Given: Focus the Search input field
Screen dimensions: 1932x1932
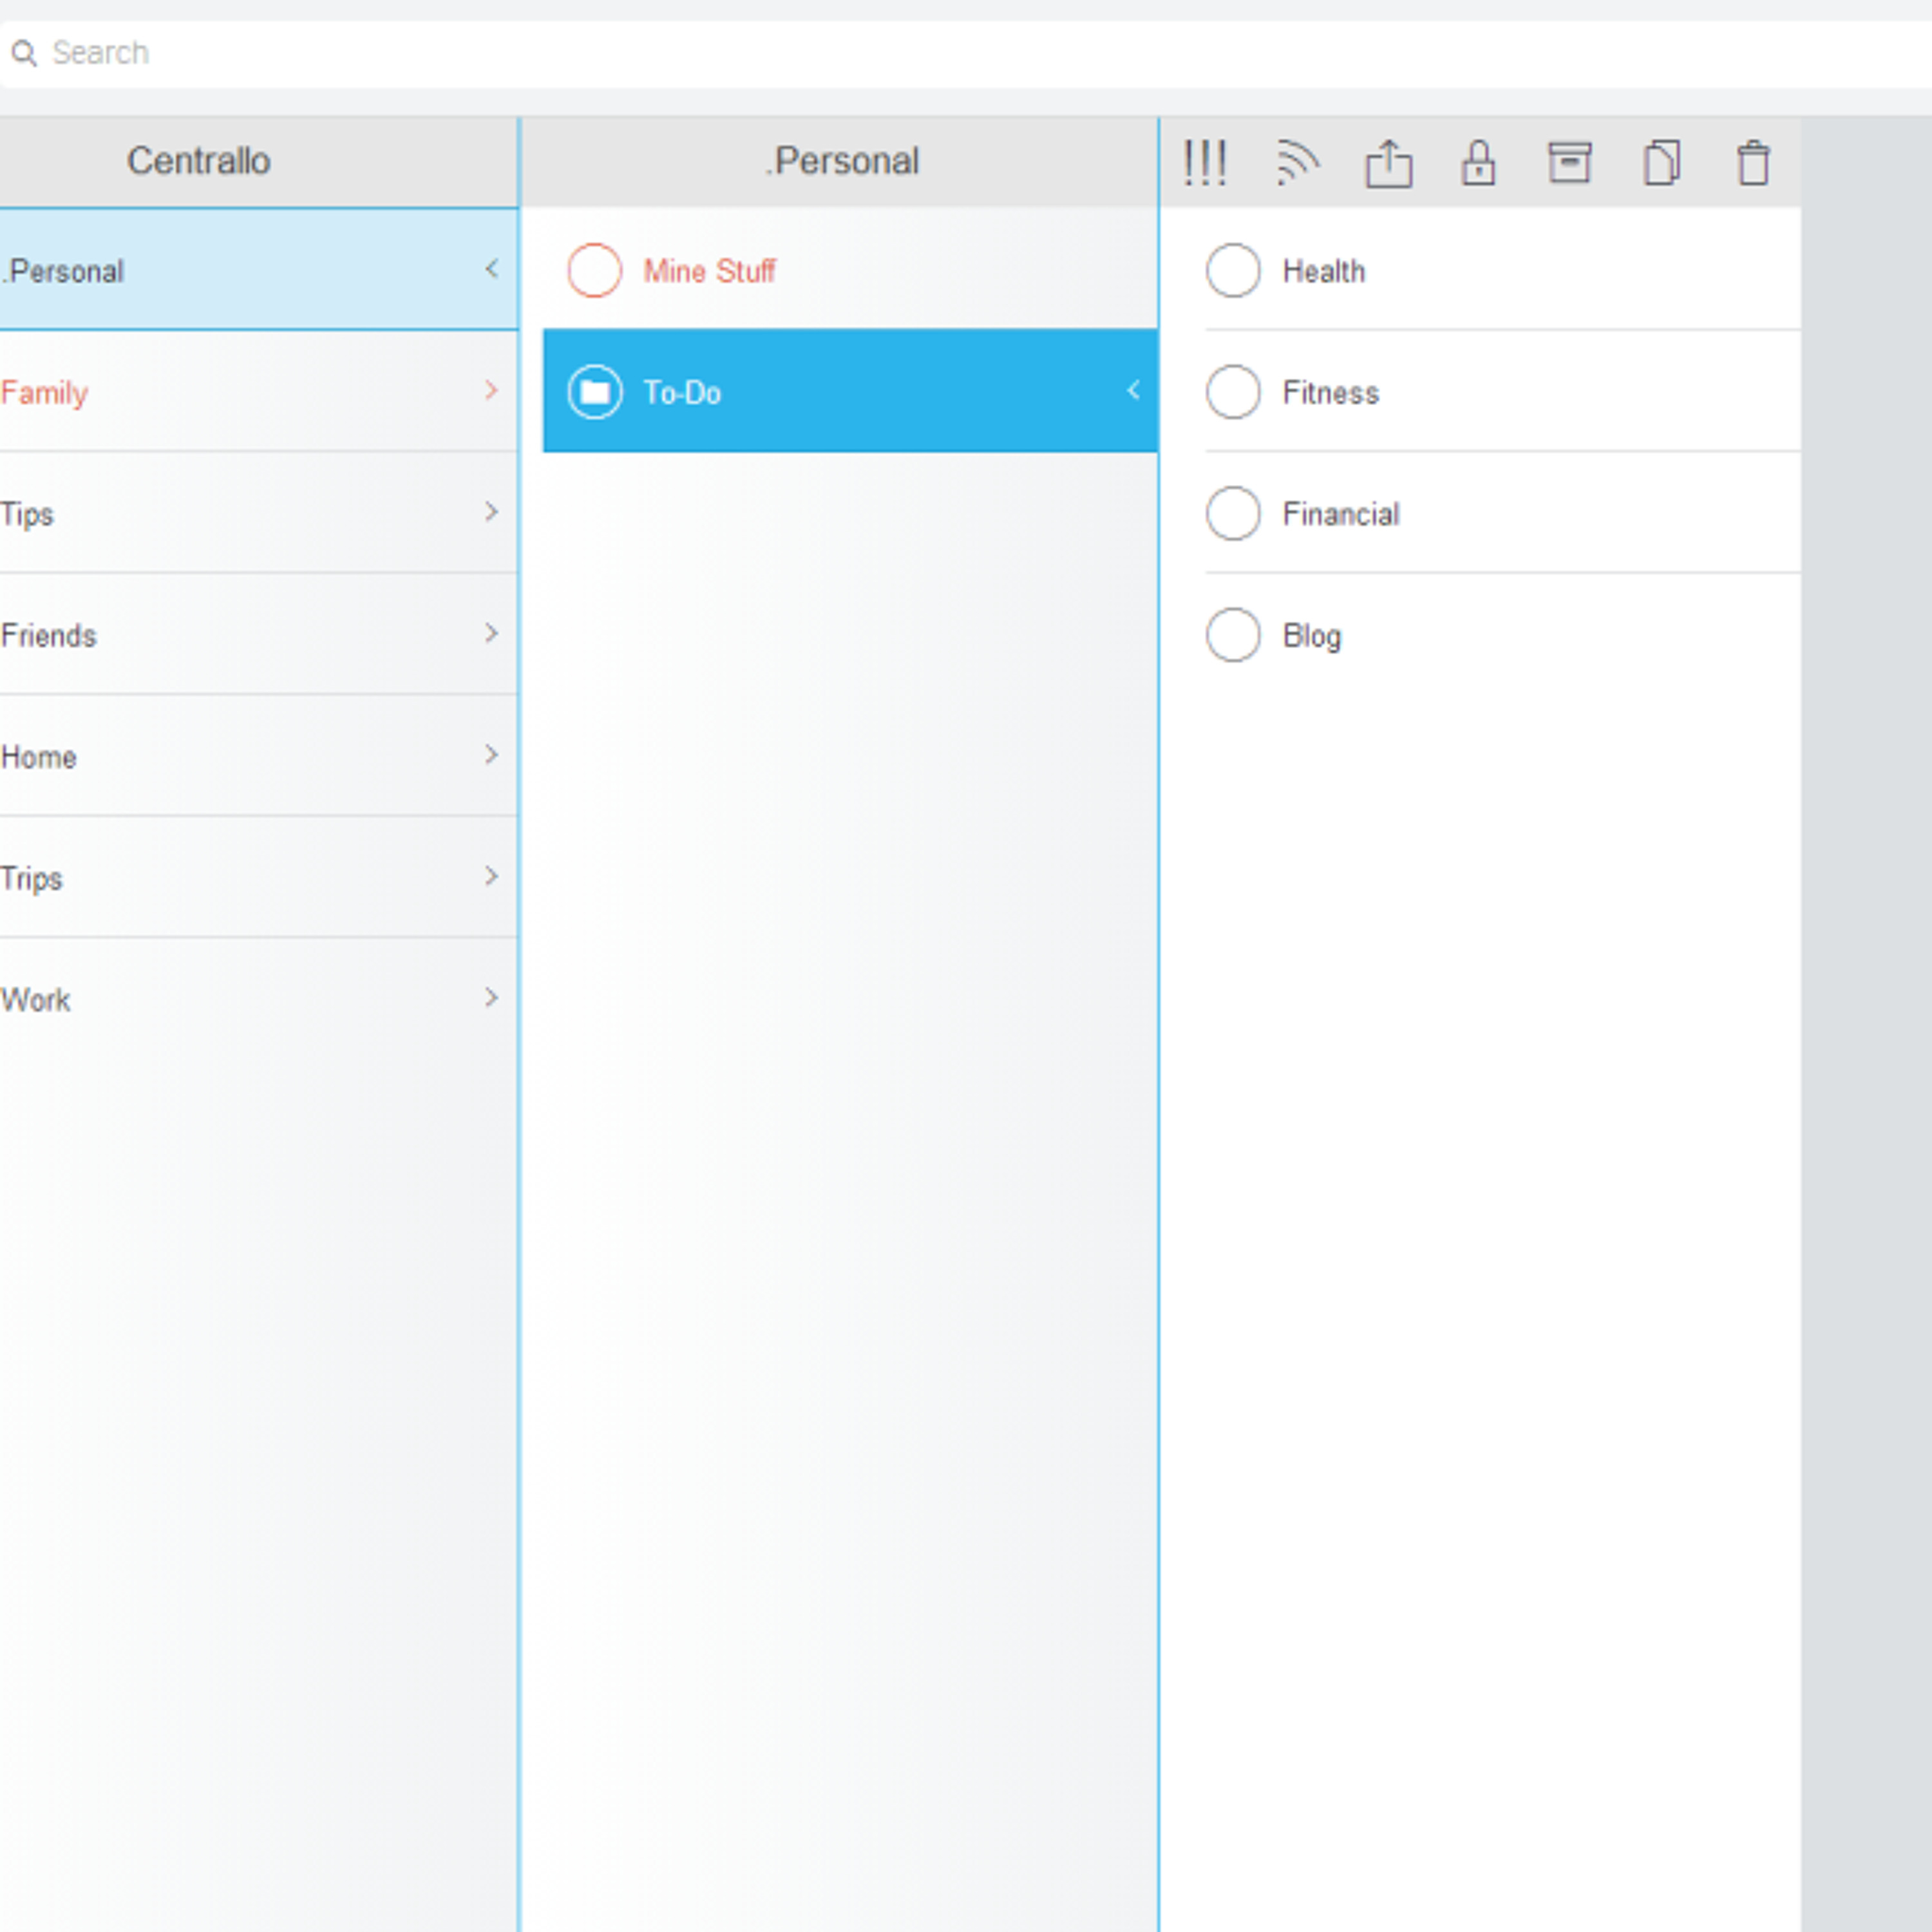Looking at the screenshot, I should (966, 53).
